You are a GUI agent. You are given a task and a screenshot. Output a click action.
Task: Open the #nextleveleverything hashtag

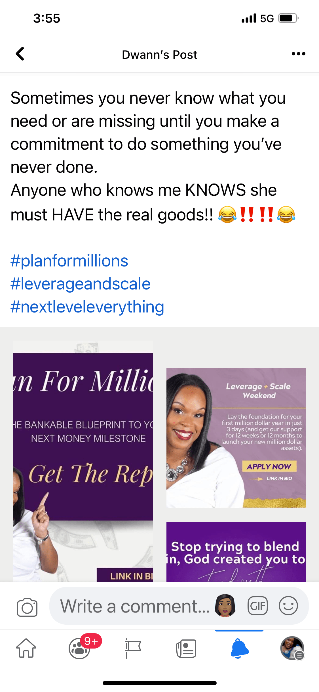pyautogui.click(x=87, y=307)
